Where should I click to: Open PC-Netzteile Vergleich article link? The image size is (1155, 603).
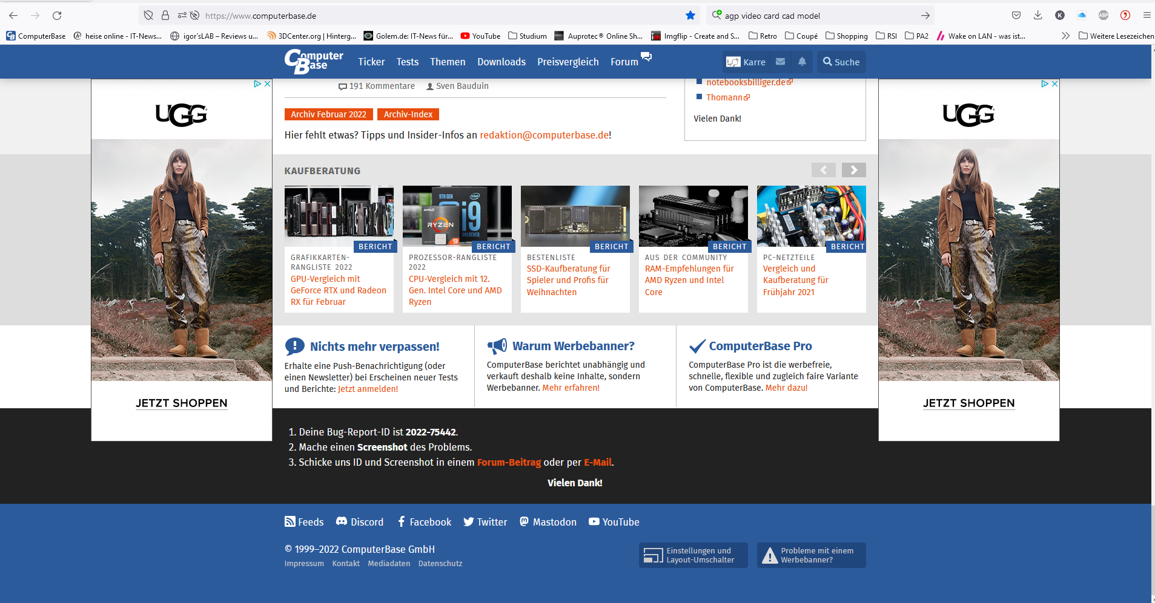pos(796,280)
